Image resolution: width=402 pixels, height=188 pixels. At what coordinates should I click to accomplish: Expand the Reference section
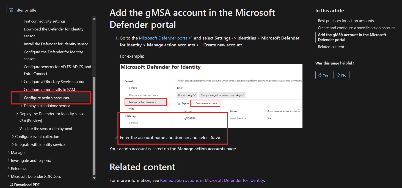[9, 169]
